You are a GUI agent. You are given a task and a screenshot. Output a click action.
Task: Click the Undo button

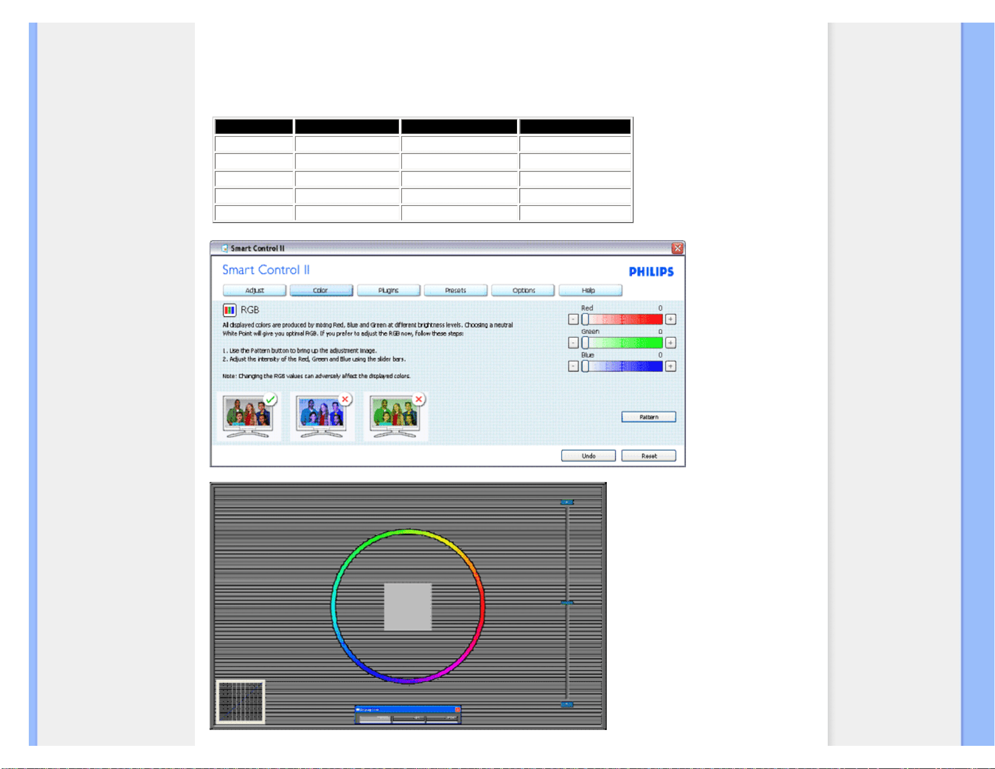(588, 456)
